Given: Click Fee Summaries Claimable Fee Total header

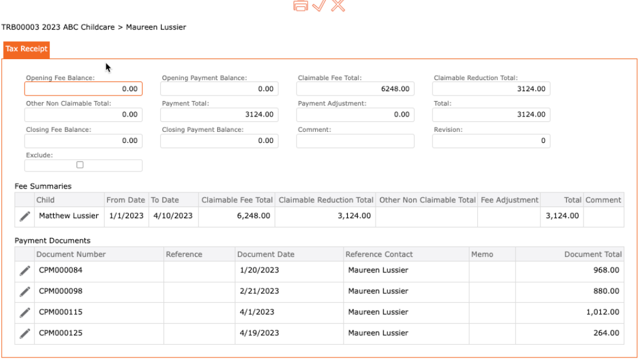Looking at the screenshot, I should [237, 200].
